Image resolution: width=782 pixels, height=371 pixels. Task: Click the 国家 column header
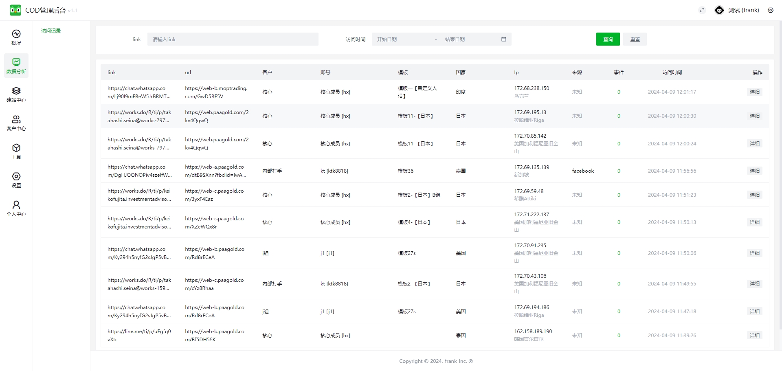coord(461,72)
